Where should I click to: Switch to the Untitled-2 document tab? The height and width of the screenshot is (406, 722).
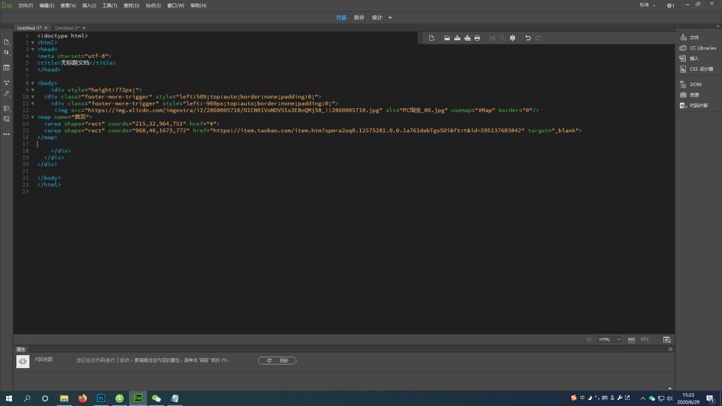[67, 28]
